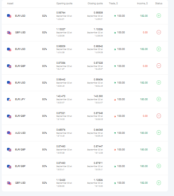Click the red down arrow in EUR/JPY trade
The height and width of the screenshot is (196, 174).
(115, 100)
